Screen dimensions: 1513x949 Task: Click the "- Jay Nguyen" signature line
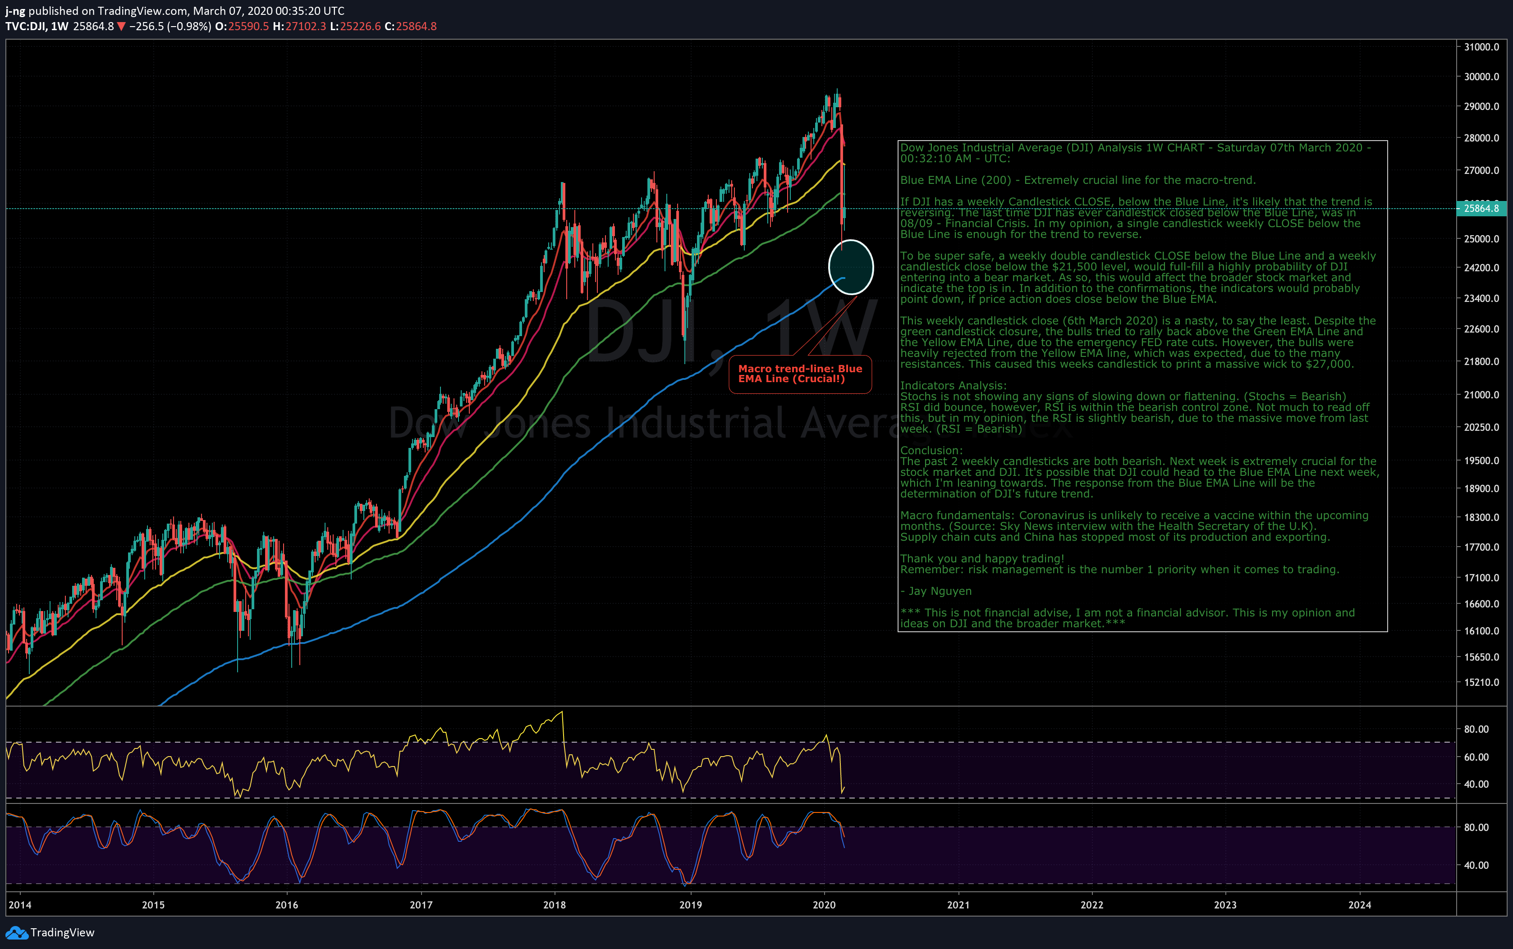click(x=936, y=591)
